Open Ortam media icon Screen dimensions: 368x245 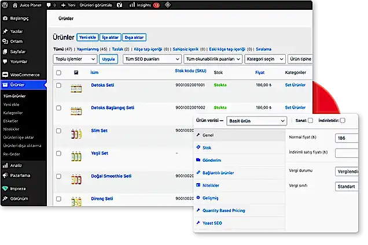click(5, 42)
